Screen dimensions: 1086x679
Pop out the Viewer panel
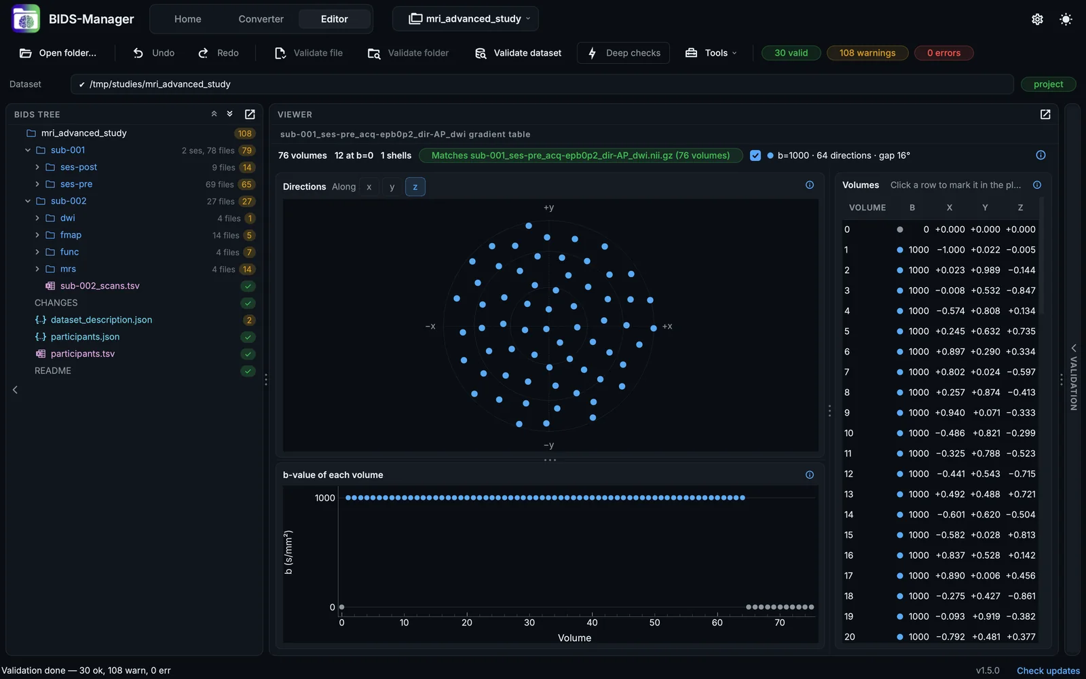tap(1045, 114)
